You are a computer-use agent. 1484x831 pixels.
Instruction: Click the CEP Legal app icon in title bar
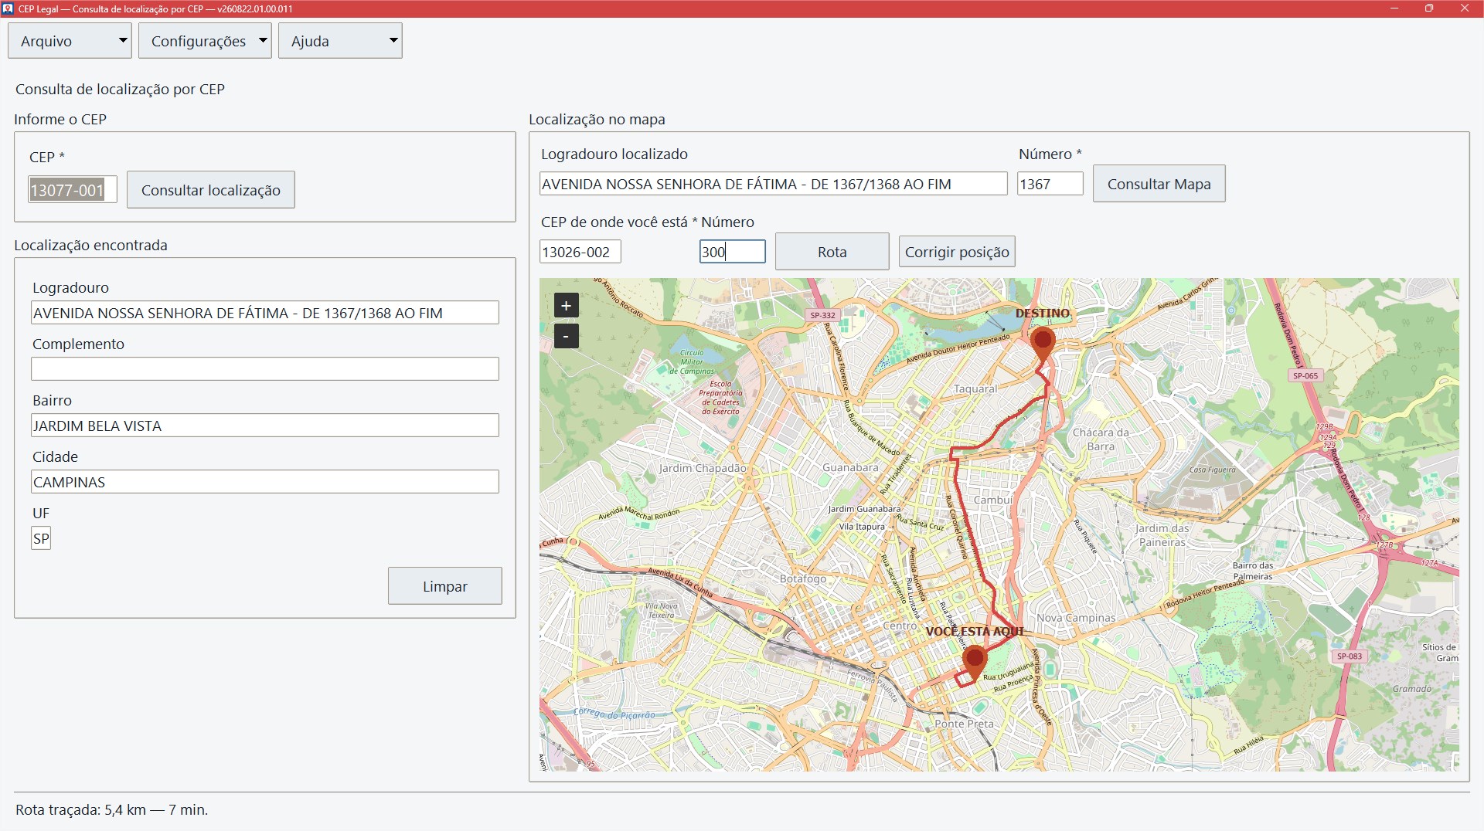pos(8,8)
